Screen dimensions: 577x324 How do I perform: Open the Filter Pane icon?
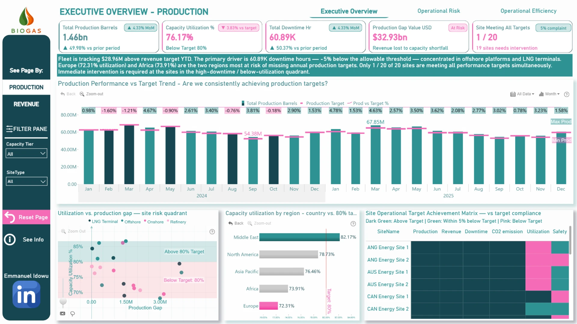(9, 129)
